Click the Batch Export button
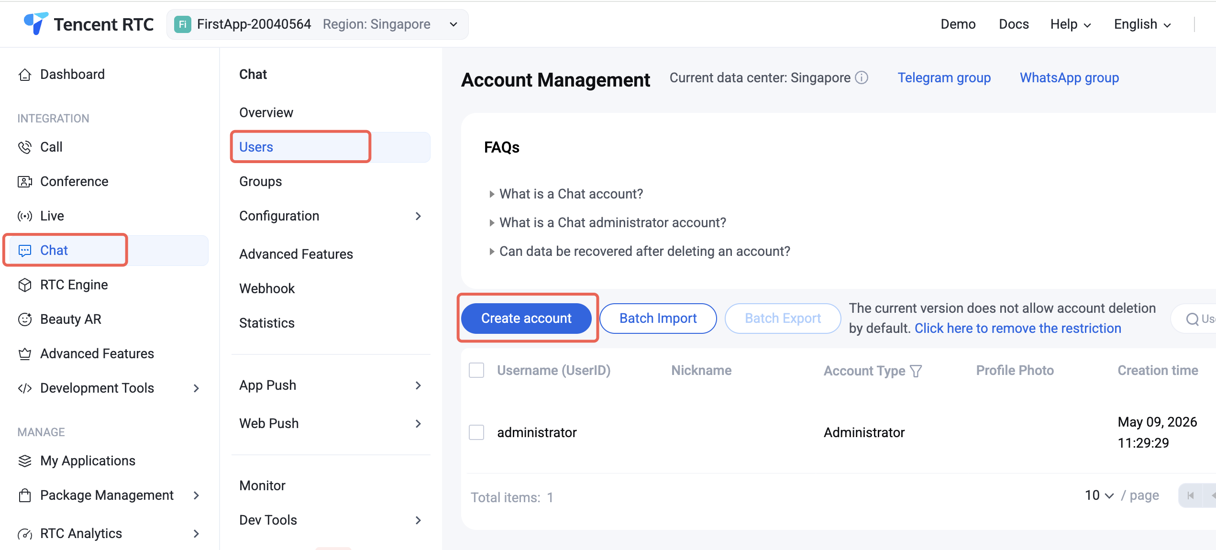 pos(783,319)
